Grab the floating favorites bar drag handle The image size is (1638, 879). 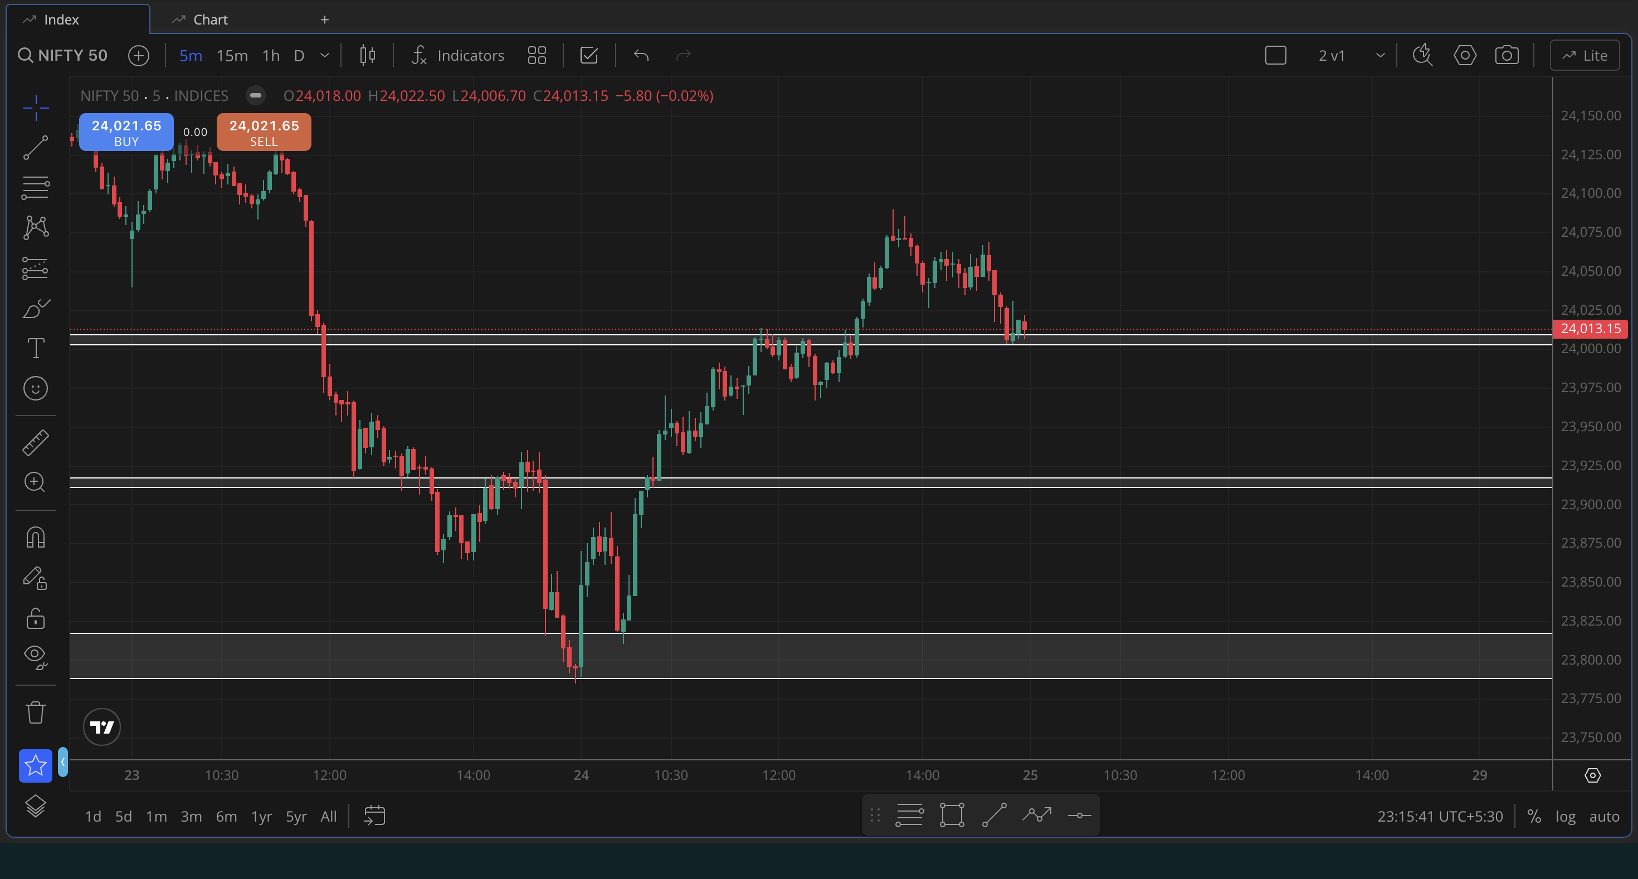(x=875, y=815)
